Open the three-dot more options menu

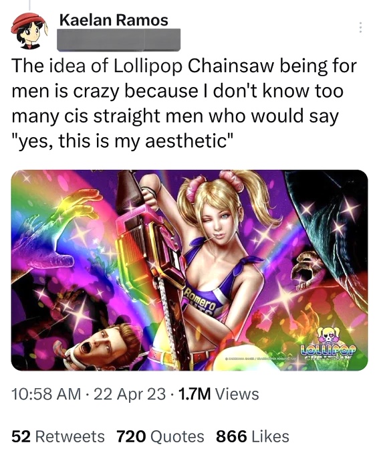360,27
